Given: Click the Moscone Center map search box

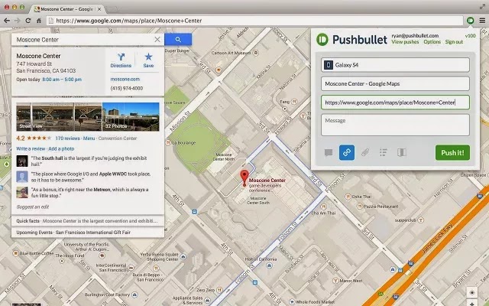Looking at the screenshot, I should pos(84,40).
